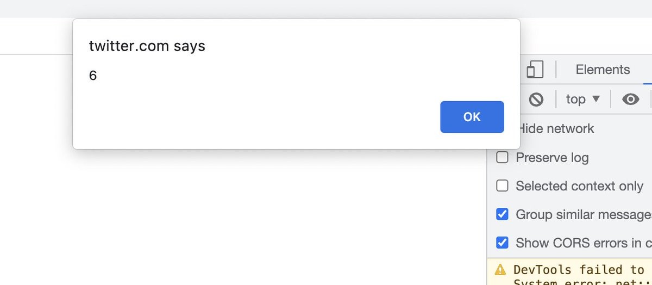Click the Selected context only label
The height and width of the screenshot is (285, 652).
tap(579, 186)
